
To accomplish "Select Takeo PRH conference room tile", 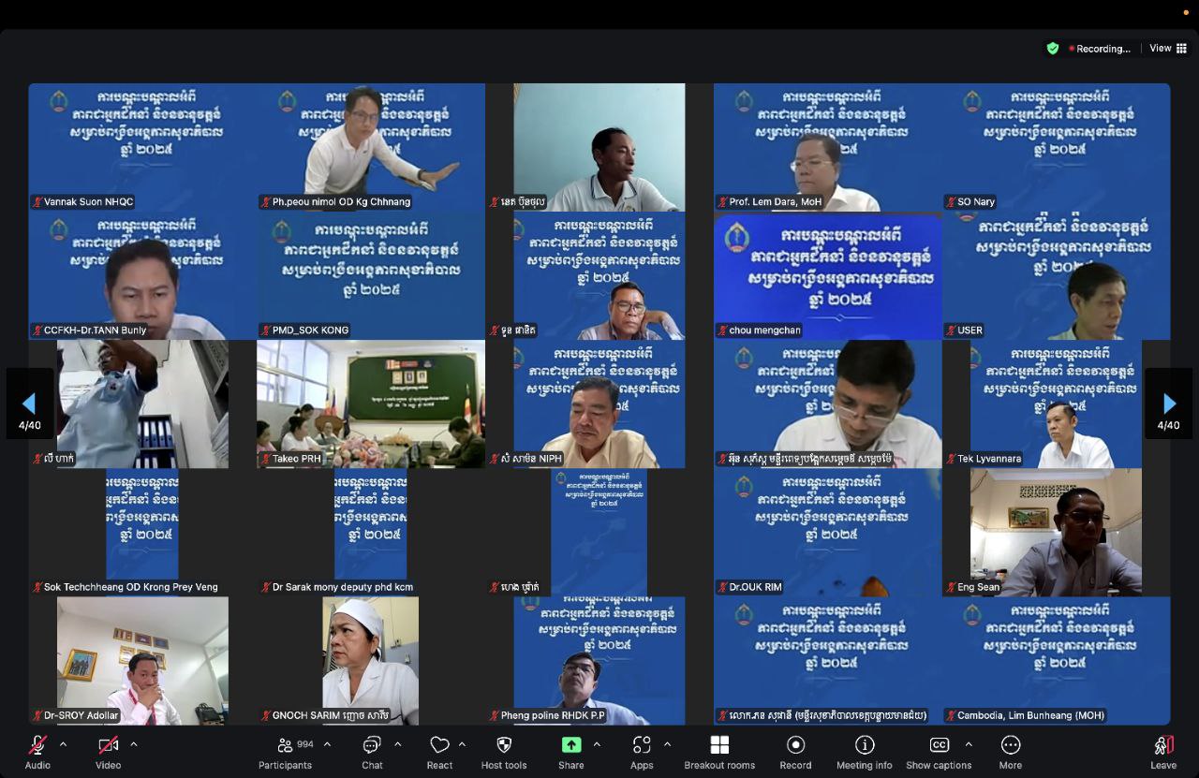I will coord(371,404).
